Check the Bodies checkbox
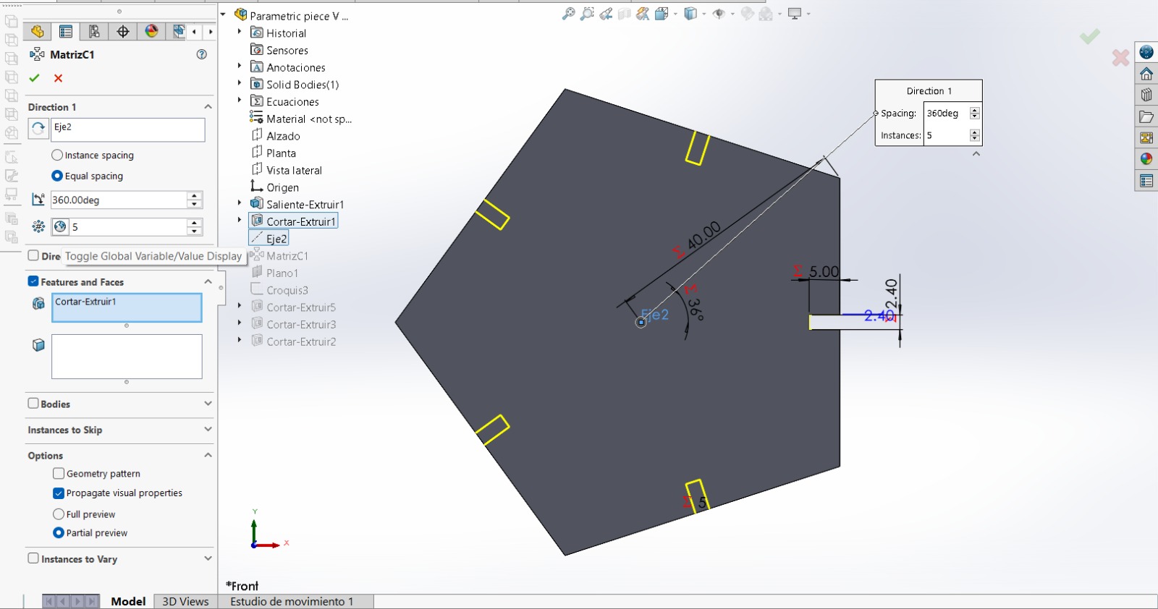Screen dimensions: 1158x609 click(x=33, y=404)
